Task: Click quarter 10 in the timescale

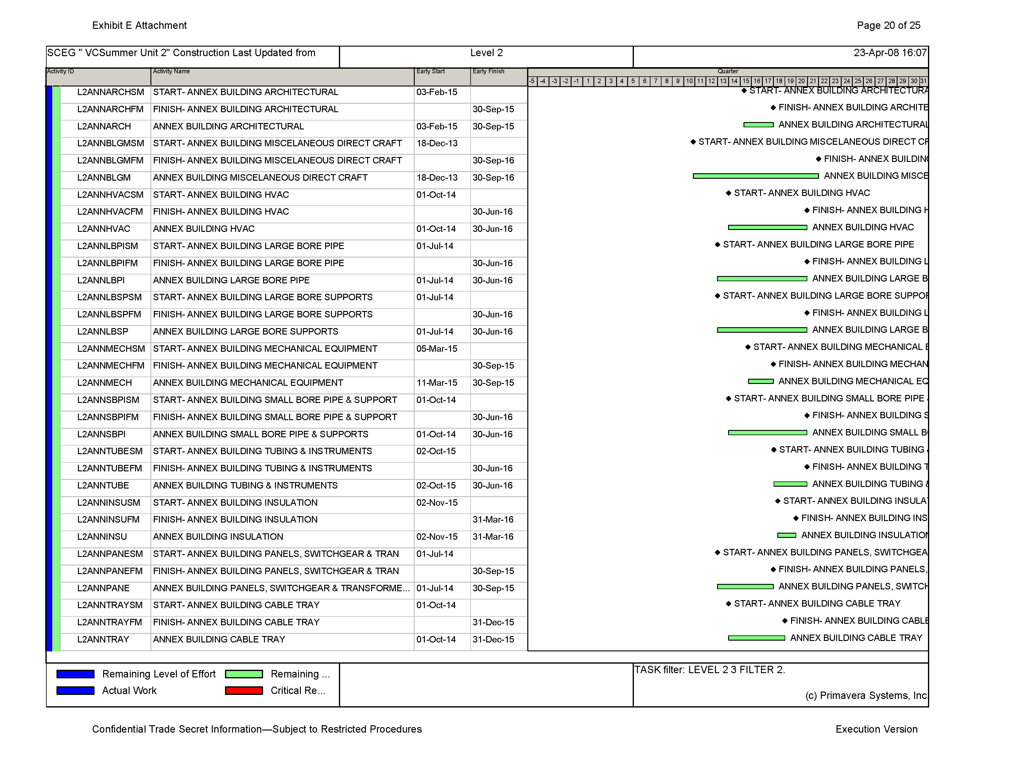Action: pyautogui.click(x=689, y=82)
